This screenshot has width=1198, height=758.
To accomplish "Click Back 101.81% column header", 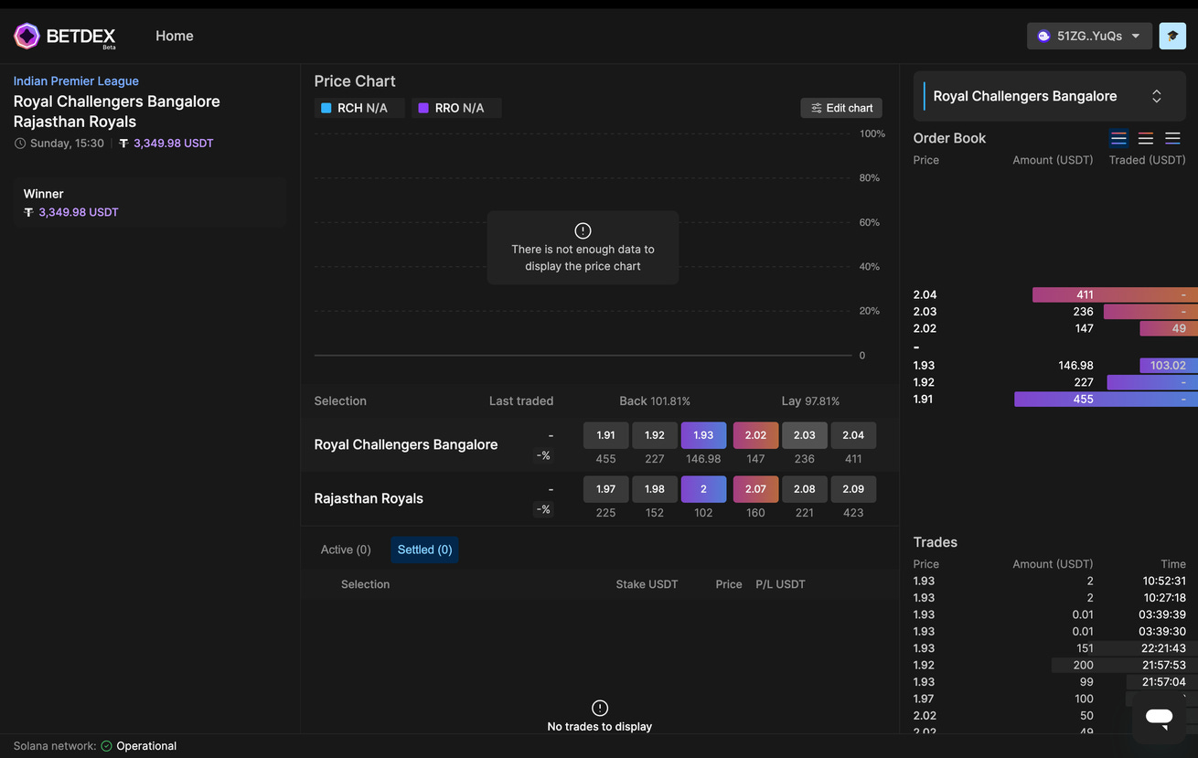I will point(655,401).
